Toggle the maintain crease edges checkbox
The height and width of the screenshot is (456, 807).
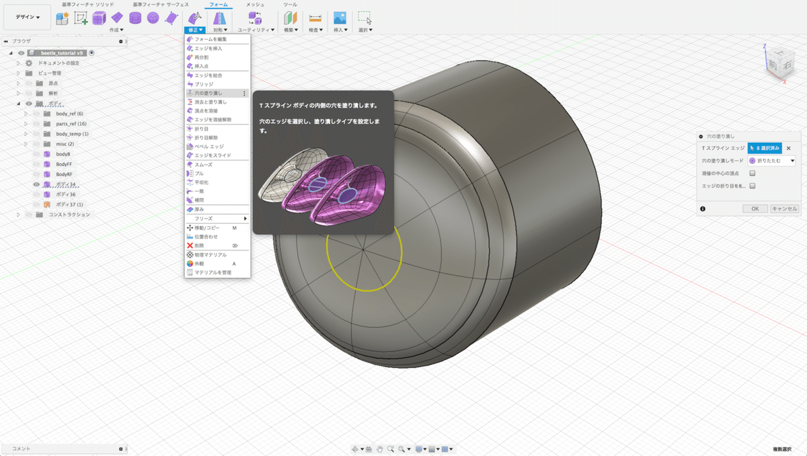[753, 186]
